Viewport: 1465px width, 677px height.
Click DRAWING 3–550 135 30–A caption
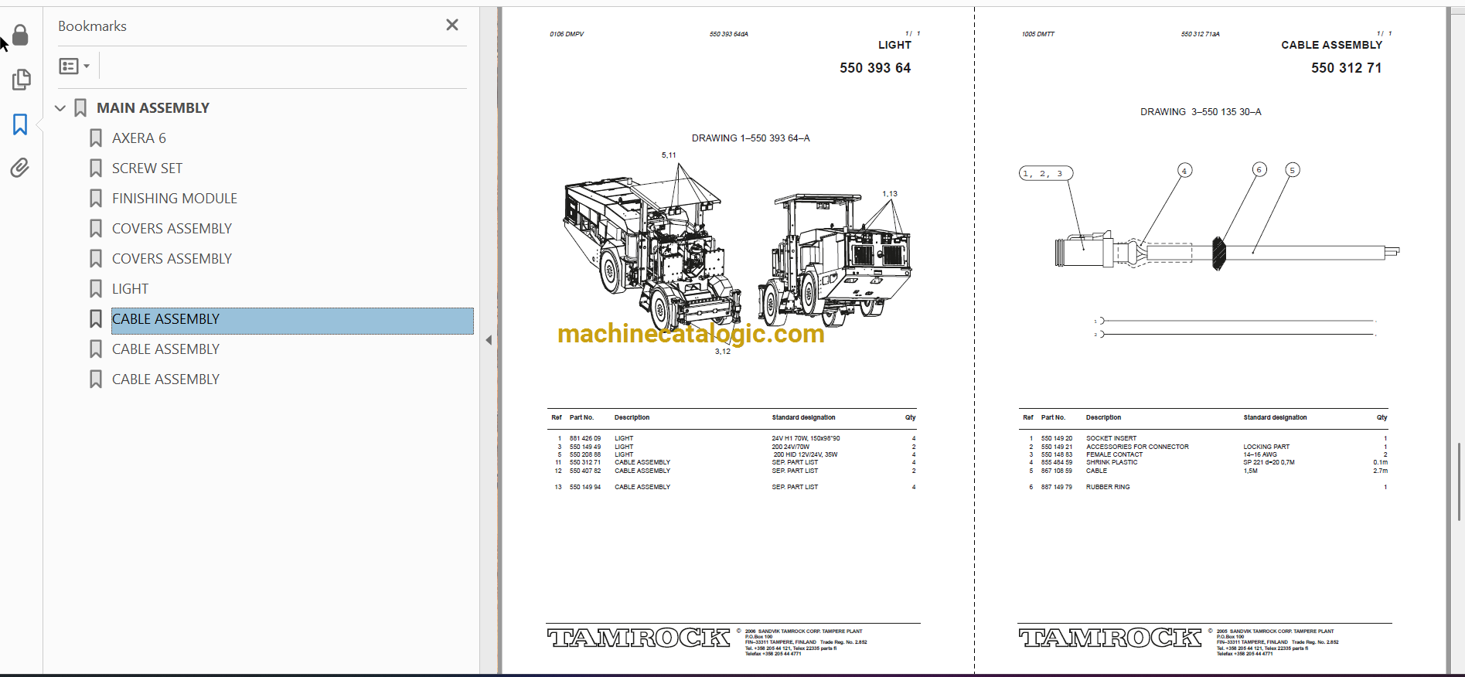(1201, 112)
